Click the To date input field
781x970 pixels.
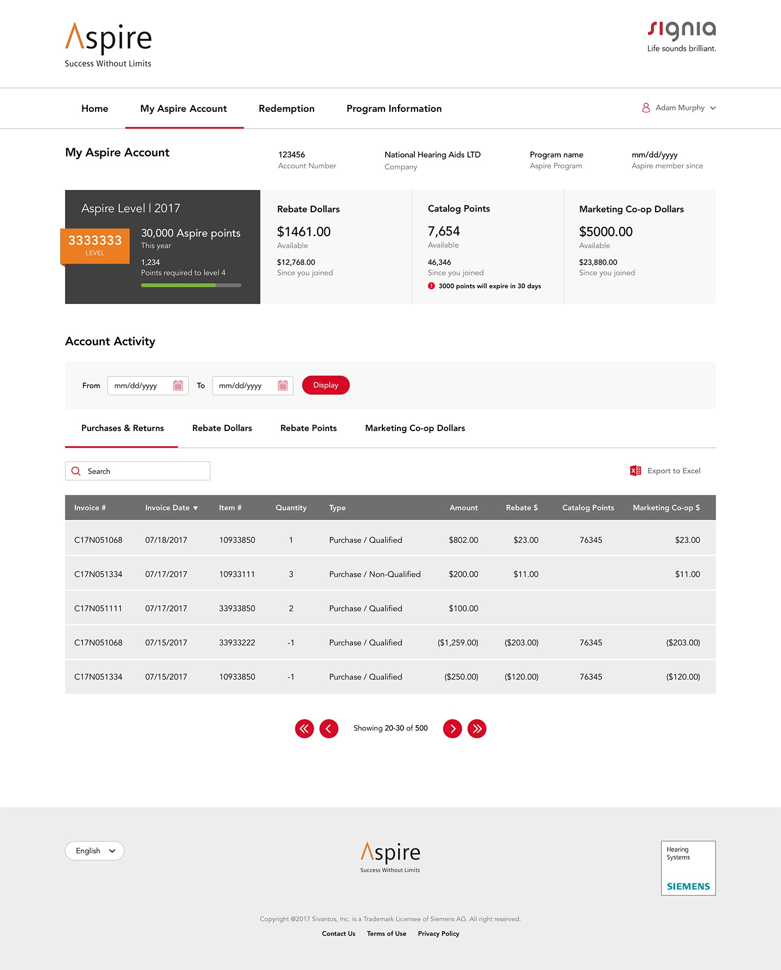click(x=253, y=385)
